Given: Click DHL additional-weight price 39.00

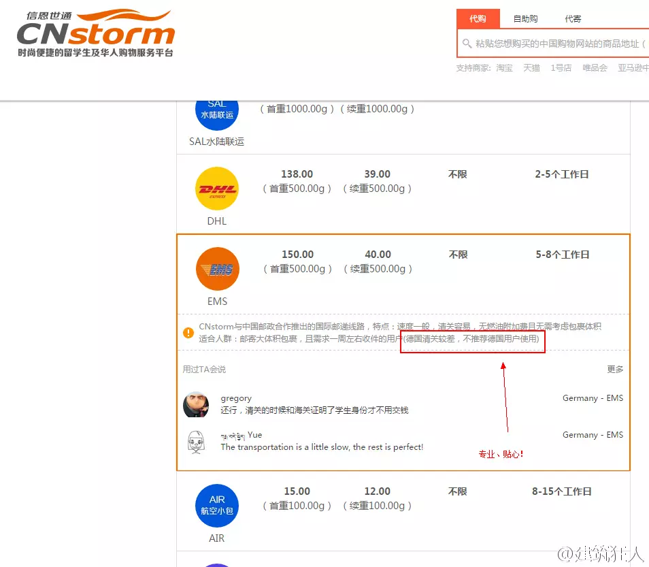Looking at the screenshot, I should 377,174.
